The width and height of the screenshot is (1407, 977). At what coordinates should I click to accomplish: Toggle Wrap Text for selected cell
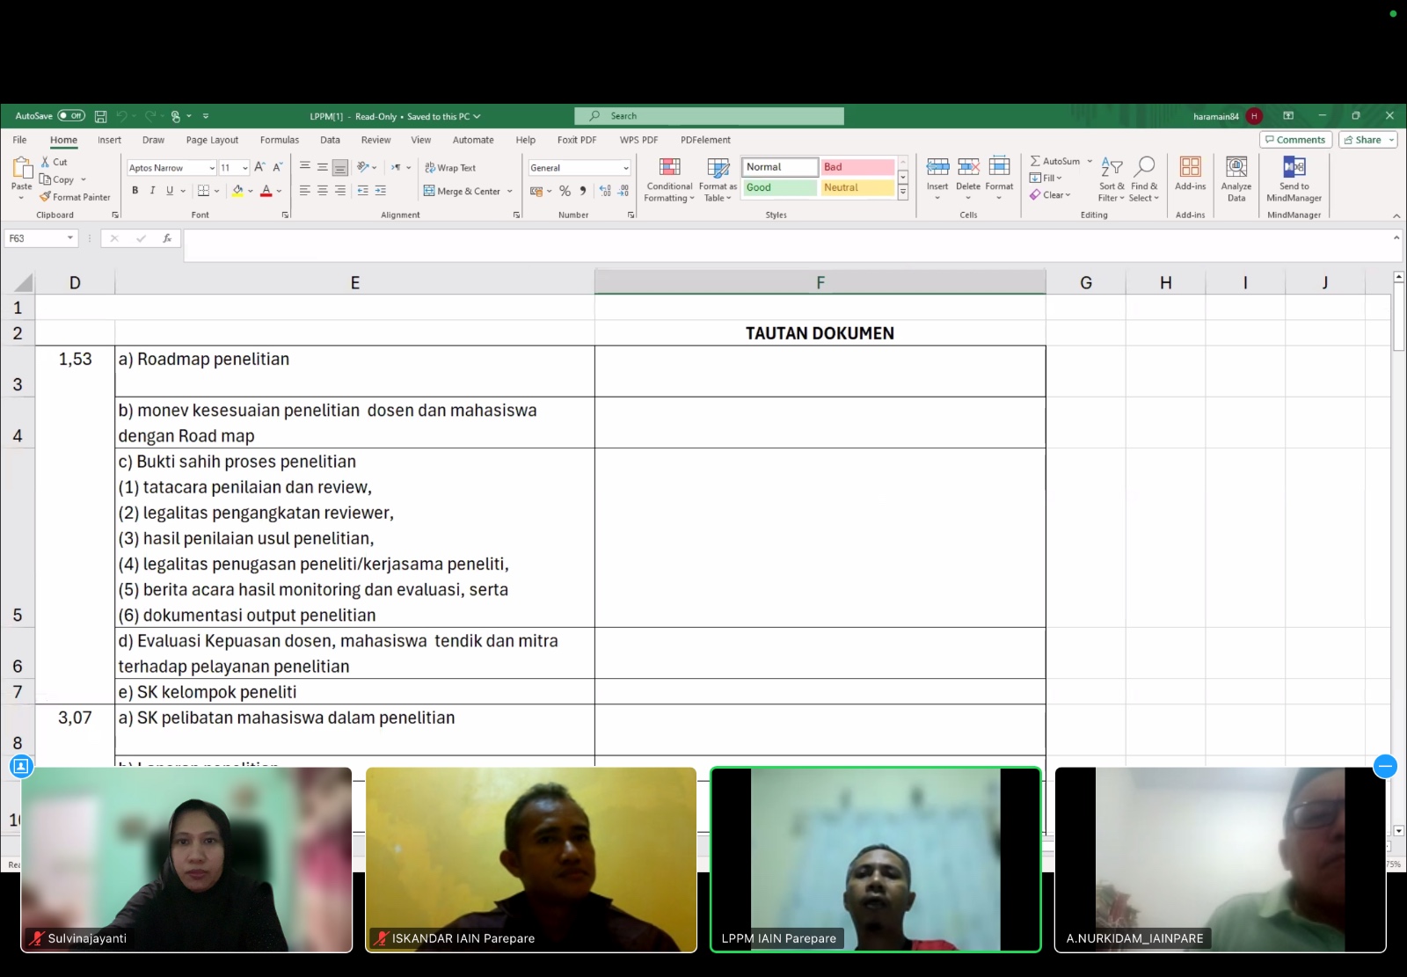pyautogui.click(x=450, y=168)
